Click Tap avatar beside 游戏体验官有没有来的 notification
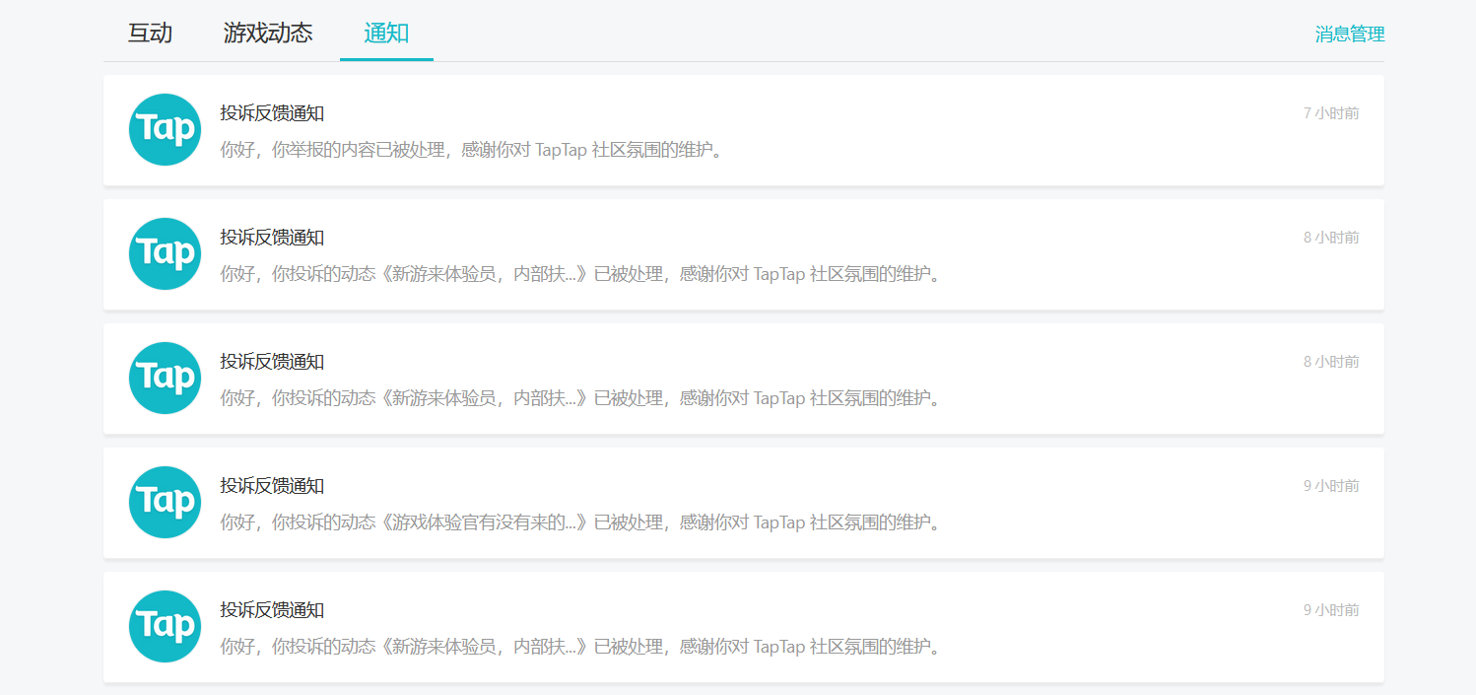The image size is (1476, 695). tap(165, 502)
